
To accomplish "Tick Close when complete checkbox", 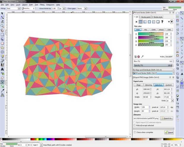I will coord(135,132).
